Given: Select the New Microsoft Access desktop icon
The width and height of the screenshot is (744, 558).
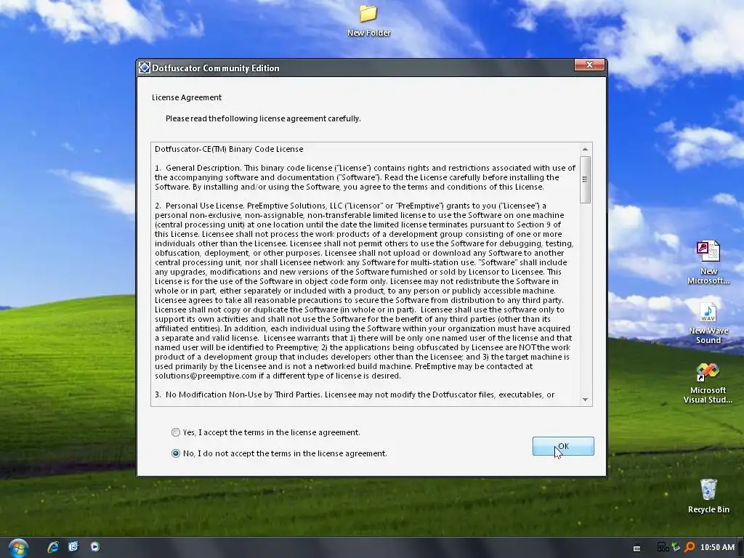Looking at the screenshot, I should tap(708, 262).
